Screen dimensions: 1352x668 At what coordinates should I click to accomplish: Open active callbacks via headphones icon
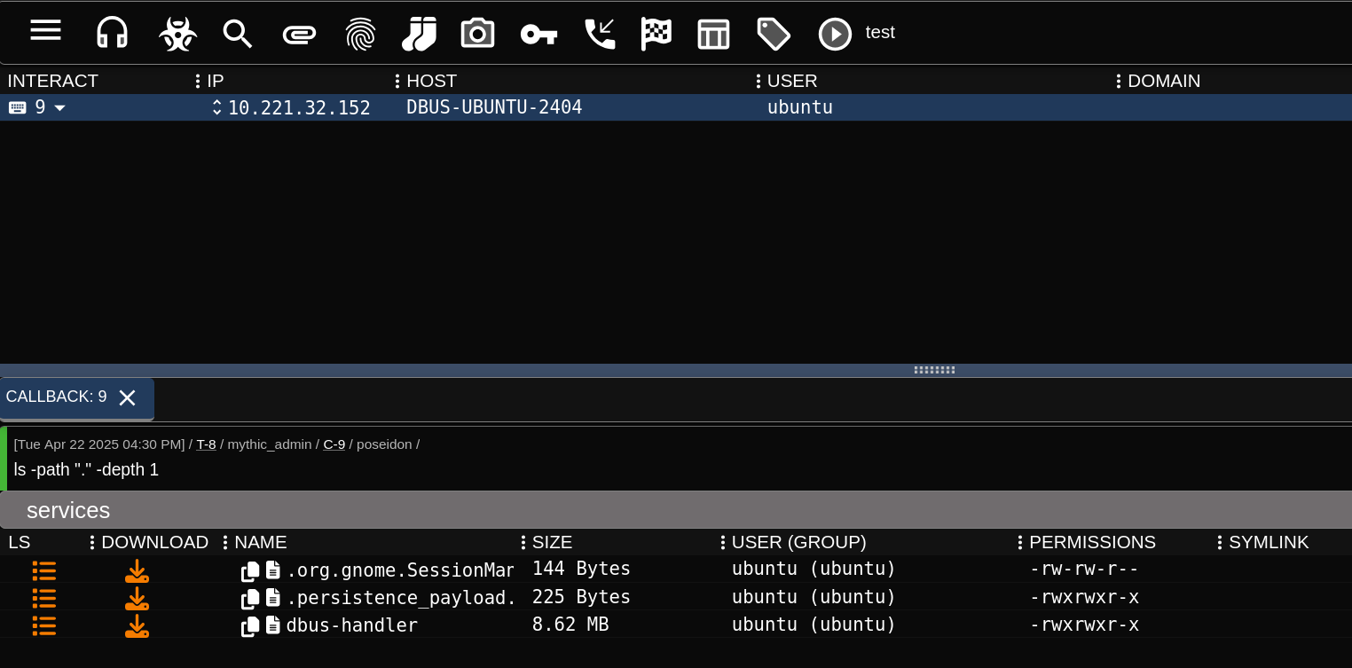113,33
